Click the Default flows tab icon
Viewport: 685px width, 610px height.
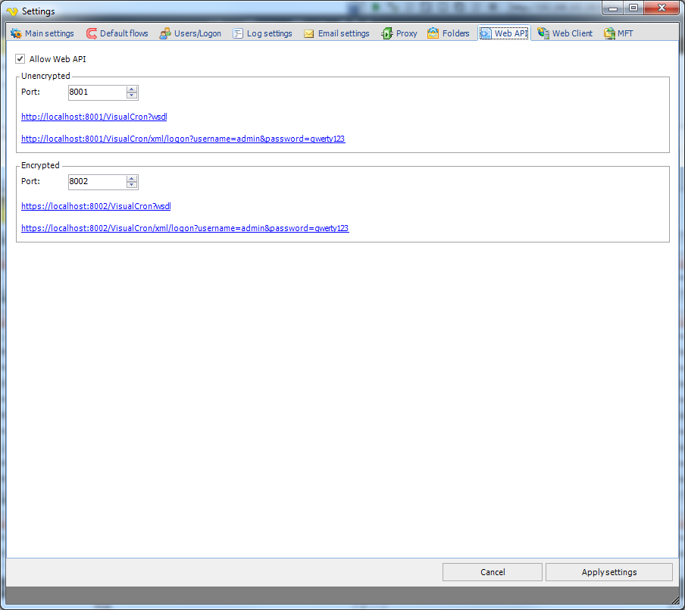(92, 33)
